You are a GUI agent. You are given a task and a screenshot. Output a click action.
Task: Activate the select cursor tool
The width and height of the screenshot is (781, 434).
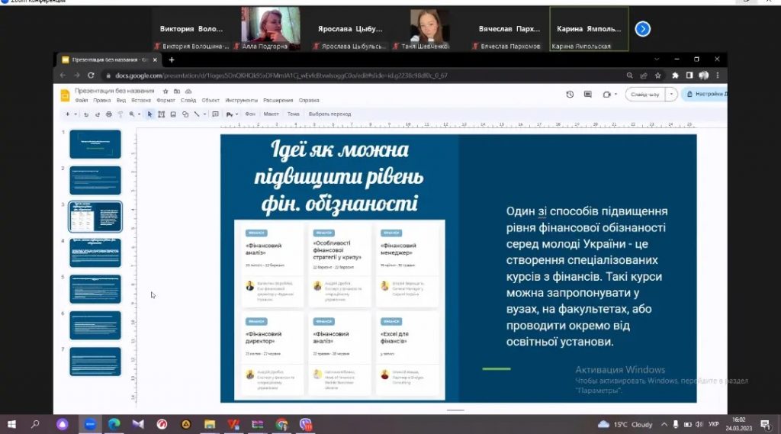[x=149, y=114]
